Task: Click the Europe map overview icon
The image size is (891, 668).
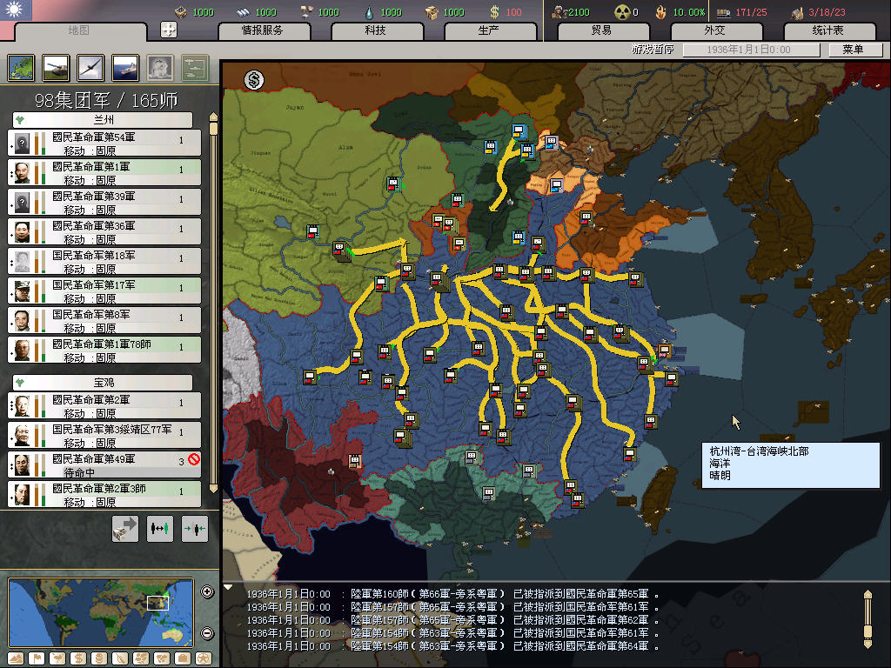Action: (22, 67)
